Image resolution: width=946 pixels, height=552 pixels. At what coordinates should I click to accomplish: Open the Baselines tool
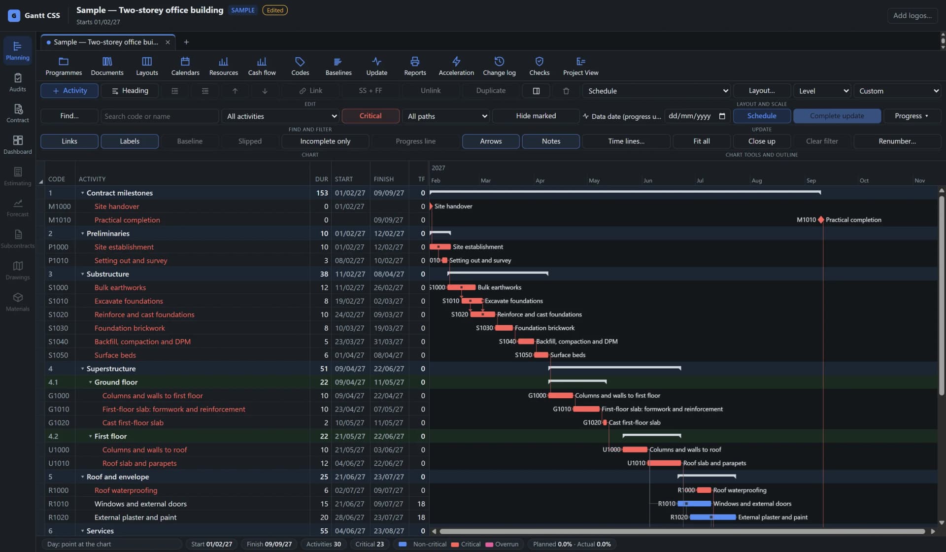338,66
